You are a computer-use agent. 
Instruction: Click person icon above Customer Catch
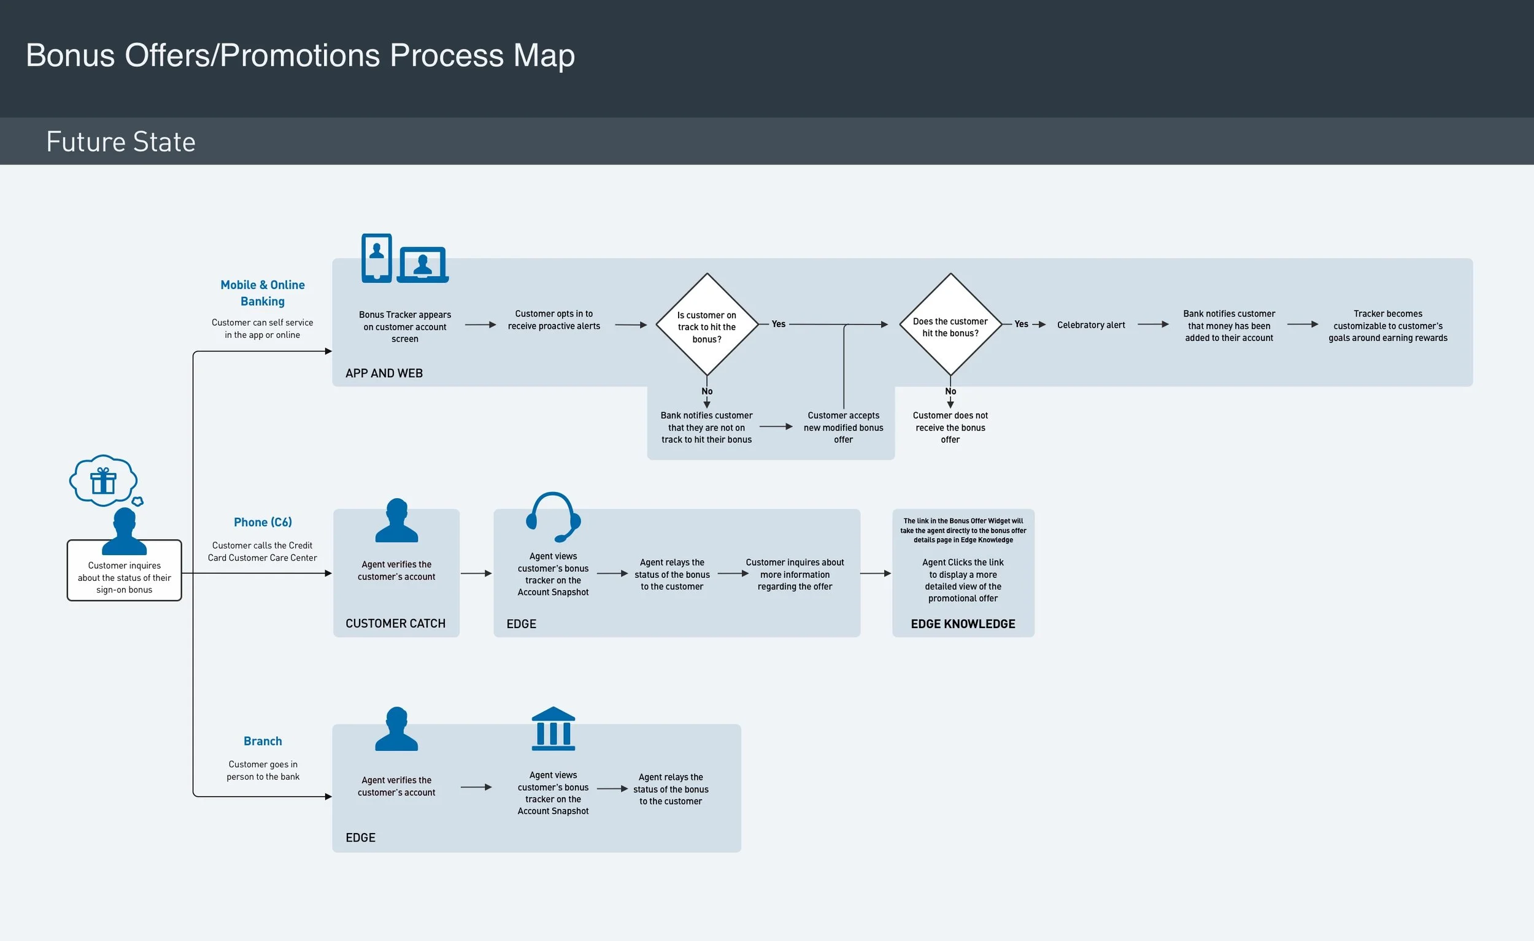pos(396,521)
